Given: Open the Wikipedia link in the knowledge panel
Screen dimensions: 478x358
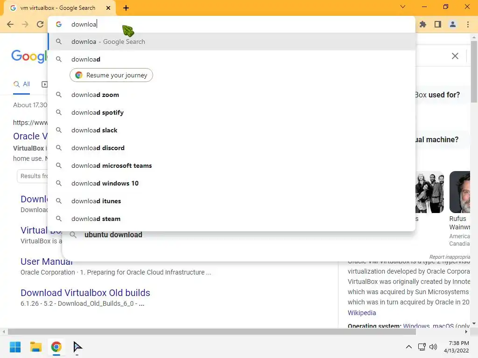Looking at the screenshot, I should 362,313.
